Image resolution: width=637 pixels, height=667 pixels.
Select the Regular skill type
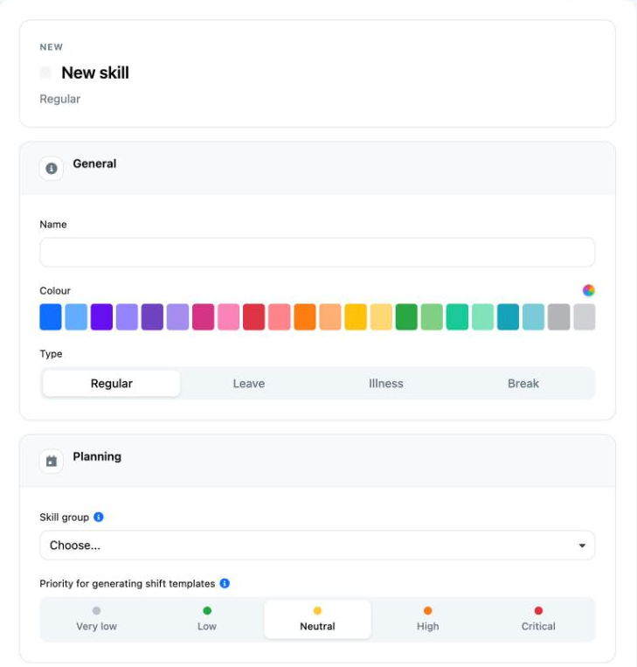click(112, 383)
